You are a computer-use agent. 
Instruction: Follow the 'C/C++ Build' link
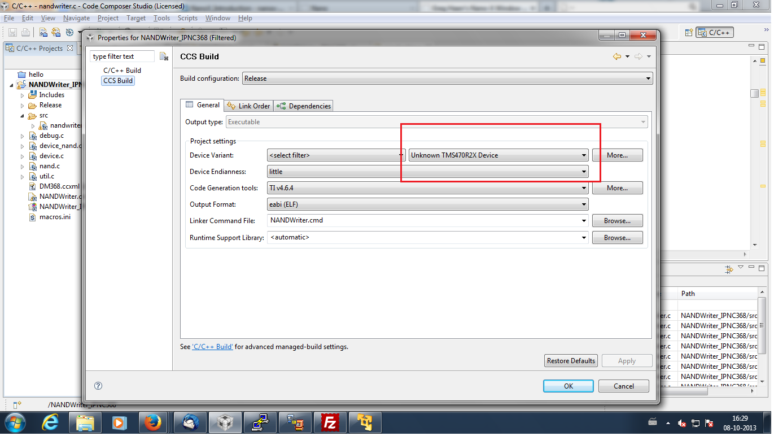click(x=212, y=347)
